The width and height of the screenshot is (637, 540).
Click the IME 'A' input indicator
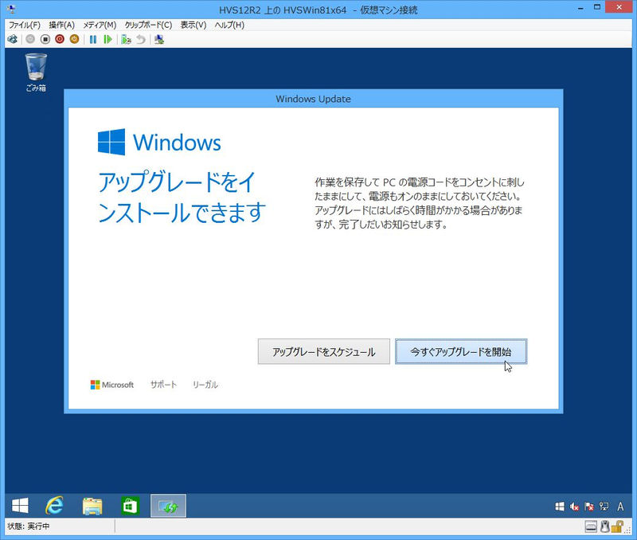[x=620, y=507]
